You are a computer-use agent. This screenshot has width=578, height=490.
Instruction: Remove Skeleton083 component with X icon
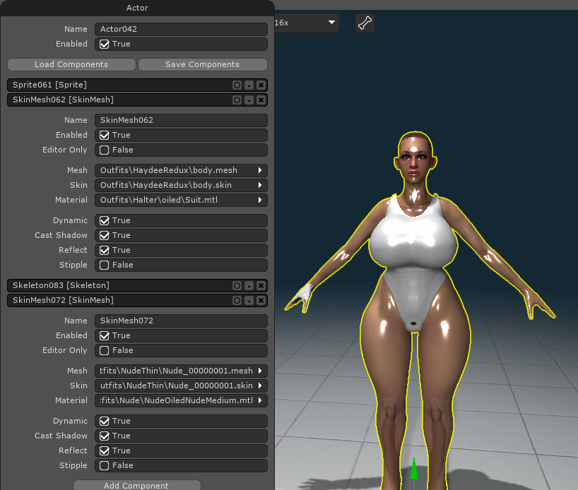coord(261,285)
